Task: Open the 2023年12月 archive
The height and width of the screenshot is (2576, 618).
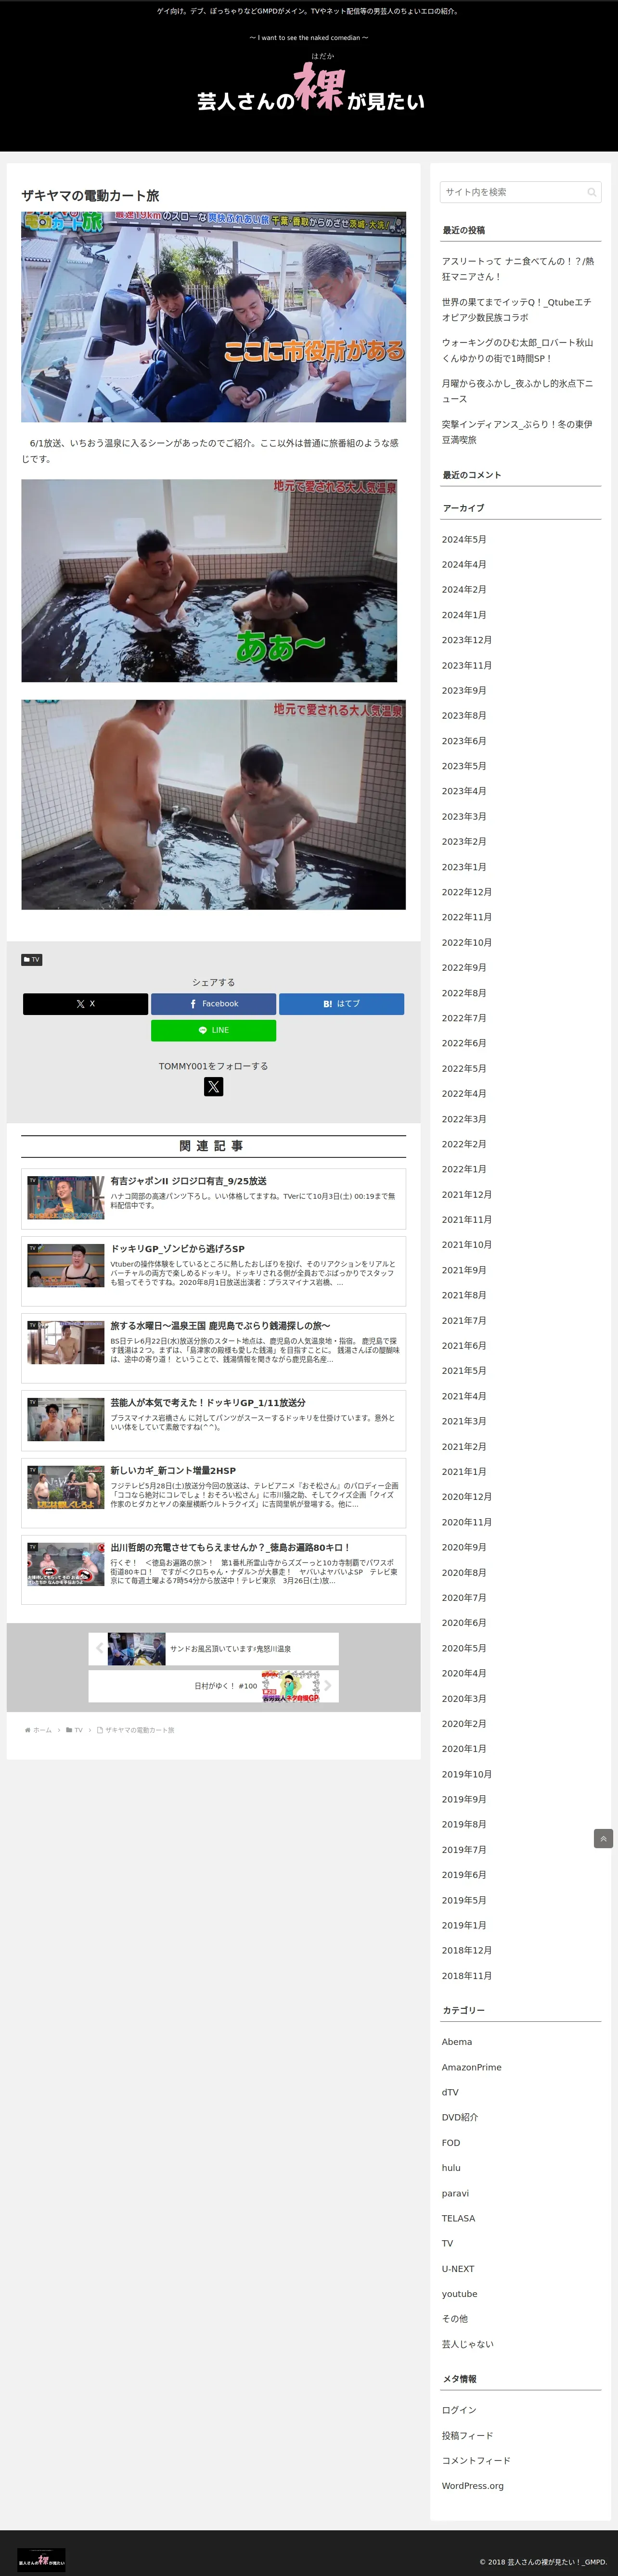Action: 467,640
